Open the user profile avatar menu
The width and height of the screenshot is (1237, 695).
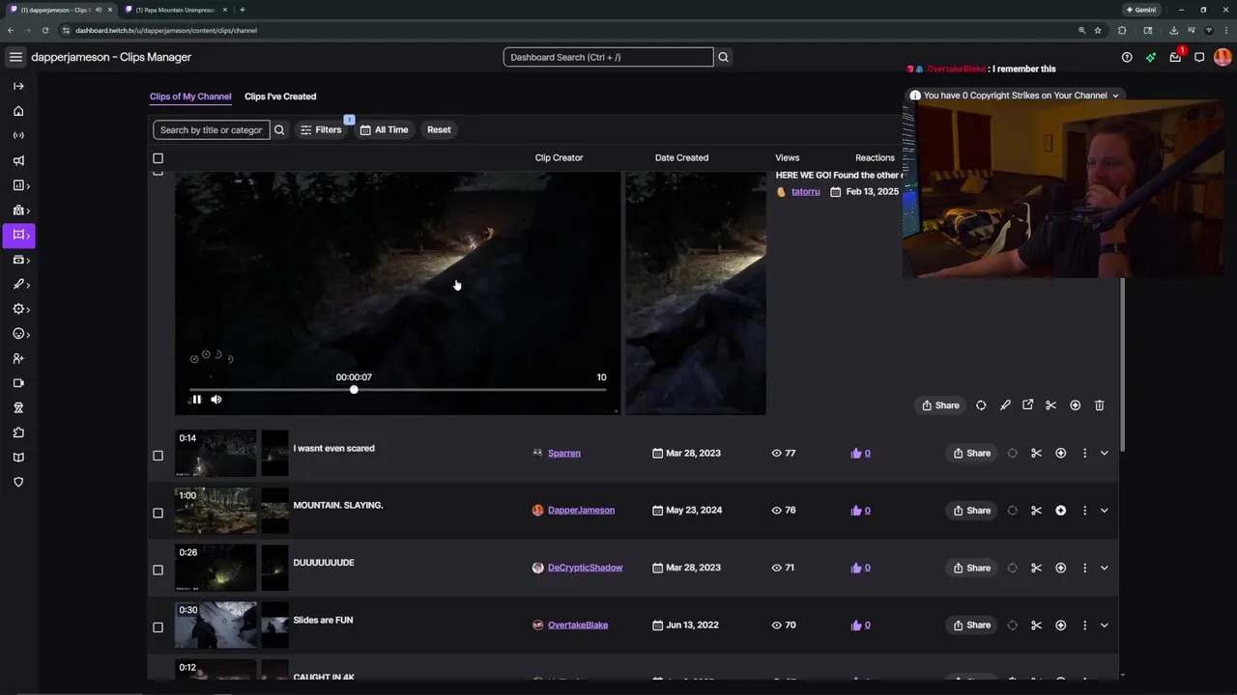(x=1223, y=57)
